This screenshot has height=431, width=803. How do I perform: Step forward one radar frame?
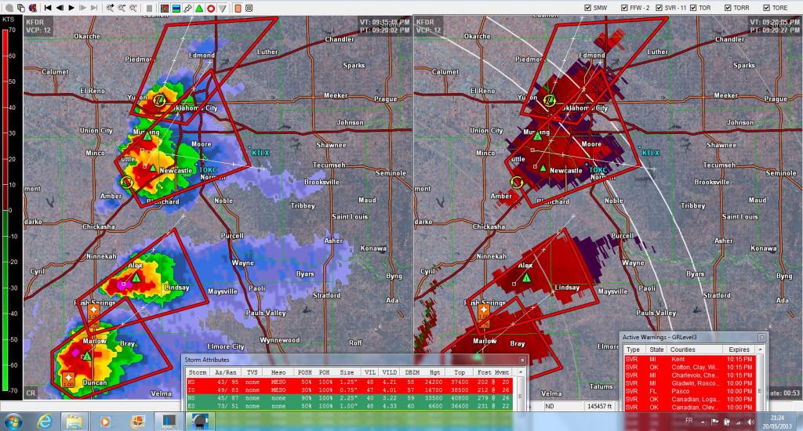pyautogui.click(x=83, y=8)
